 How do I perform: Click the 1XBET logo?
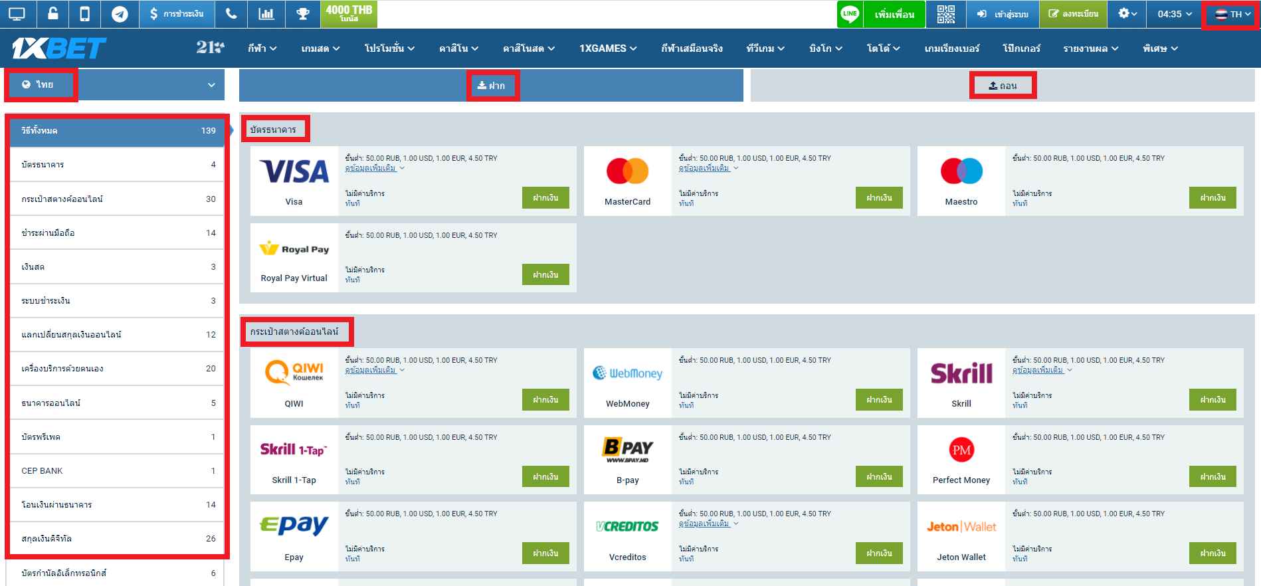(59, 48)
